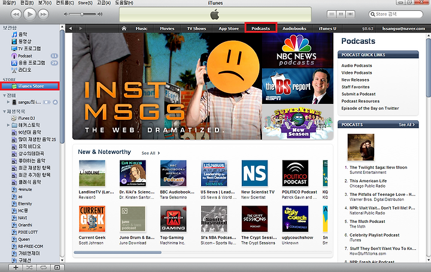431x272 pixels.
Task: Open Submit a Podcast link
Action: (359, 94)
